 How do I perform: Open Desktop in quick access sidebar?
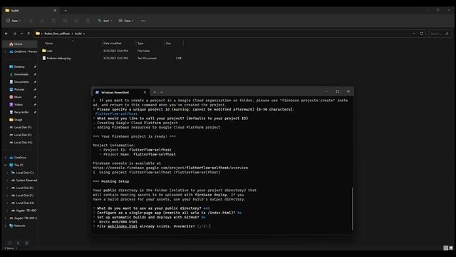[x=19, y=66]
